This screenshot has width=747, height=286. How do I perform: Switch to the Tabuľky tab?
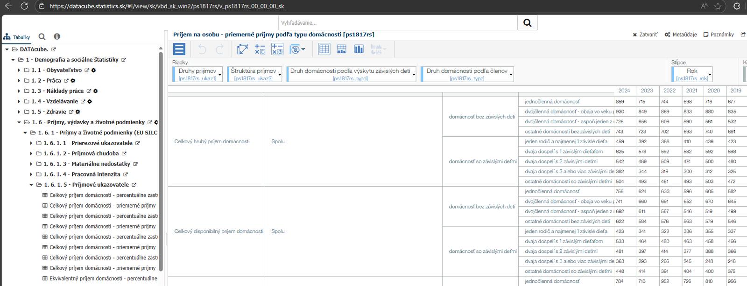click(x=17, y=37)
